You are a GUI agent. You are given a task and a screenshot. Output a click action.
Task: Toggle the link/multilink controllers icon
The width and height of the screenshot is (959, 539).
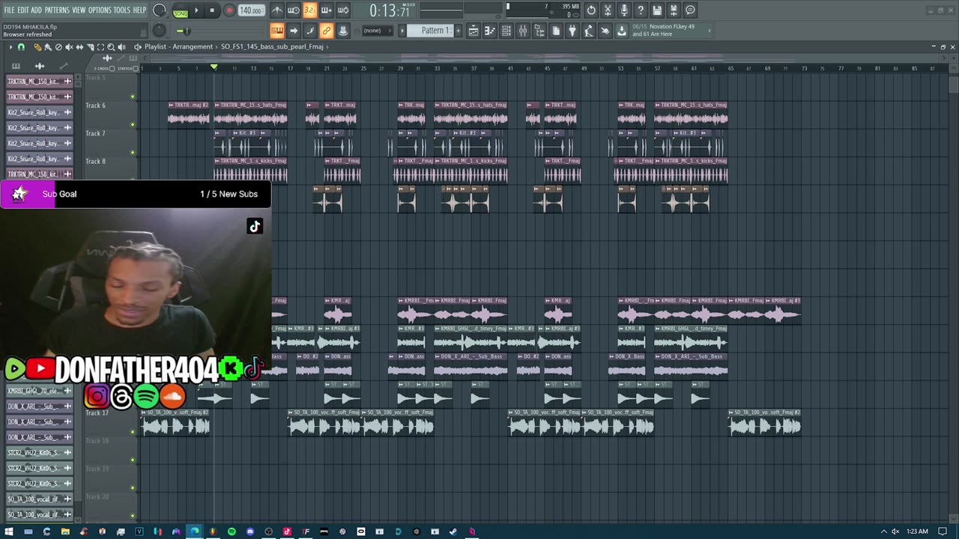pos(327,31)
